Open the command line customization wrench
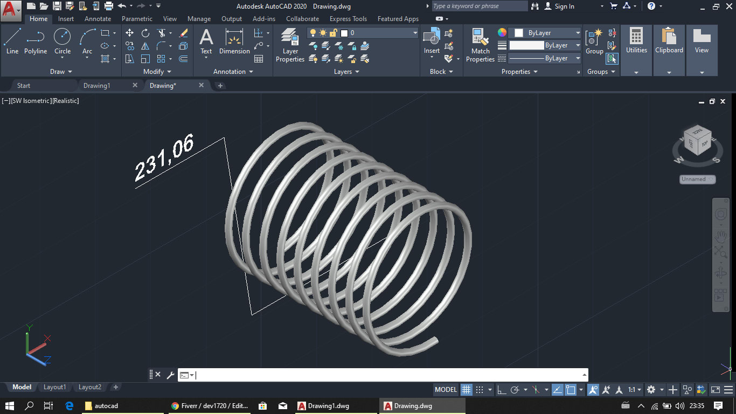Image resolution: width=736 pixels, height=414 pixels. pyautogui.click(x=170, y=375)
